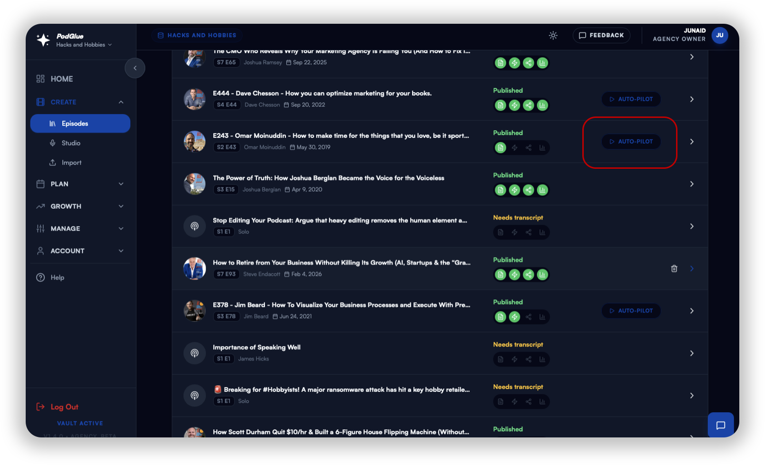
Task: Go to Import in the sidebar
Action: tap(71, 163)
